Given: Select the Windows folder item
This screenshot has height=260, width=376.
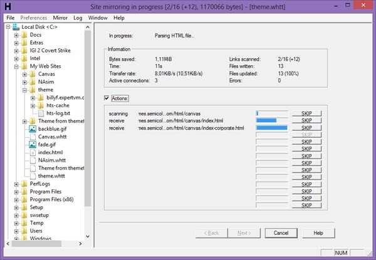Looking at the screenshot, I should pos(41,238).
